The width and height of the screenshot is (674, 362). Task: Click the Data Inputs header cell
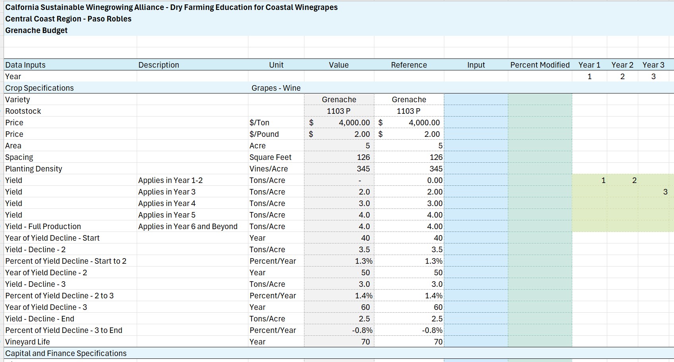70,65
